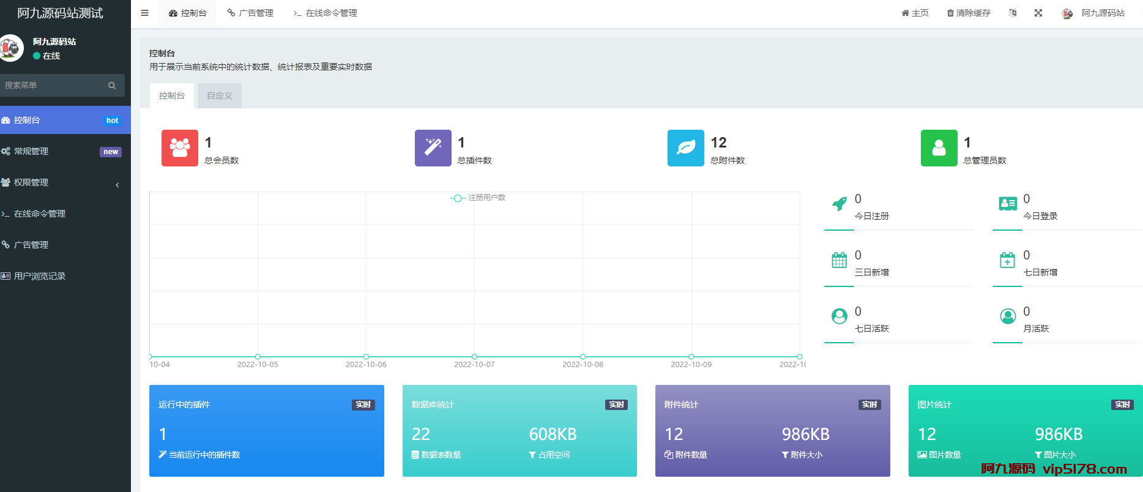Click the 986KB value in 附件统计
The width and height of the screenshot is (1143, 492).
[805, 434]
